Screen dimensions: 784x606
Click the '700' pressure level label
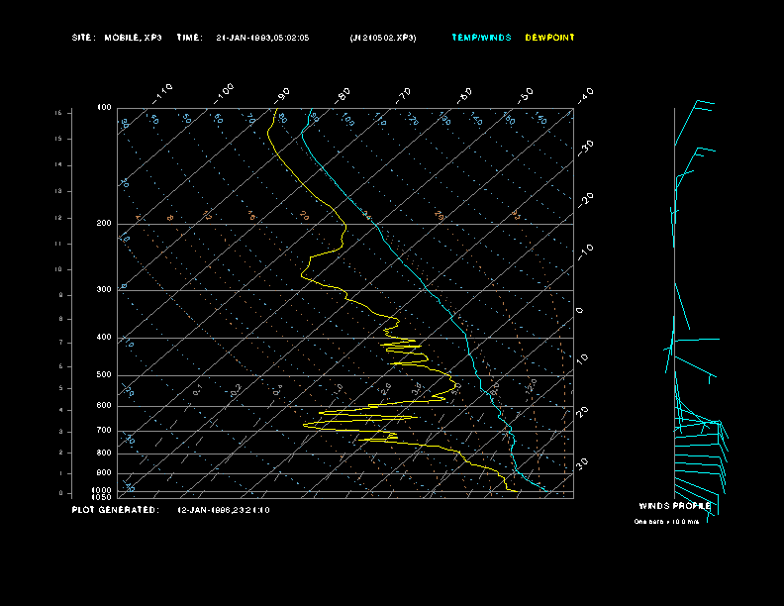click(x=104, y=431)
